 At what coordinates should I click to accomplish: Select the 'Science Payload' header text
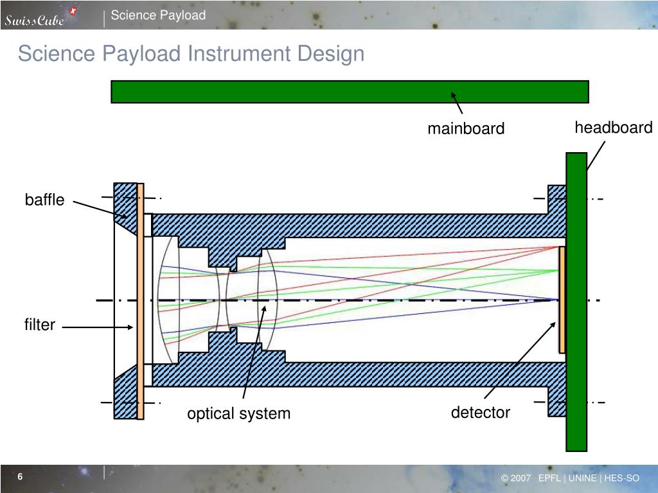158,15
